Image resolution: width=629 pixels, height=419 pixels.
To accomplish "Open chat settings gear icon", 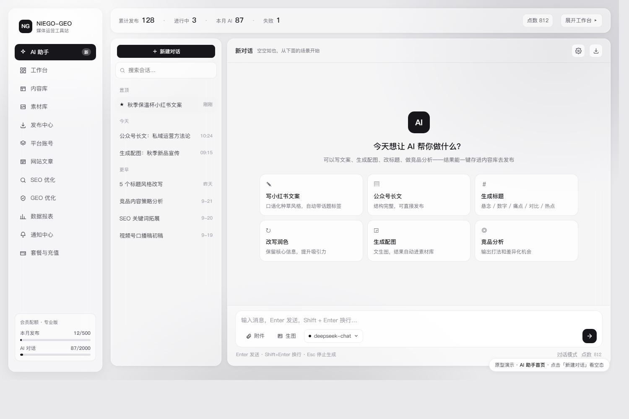I will click(x=578, y=51).
